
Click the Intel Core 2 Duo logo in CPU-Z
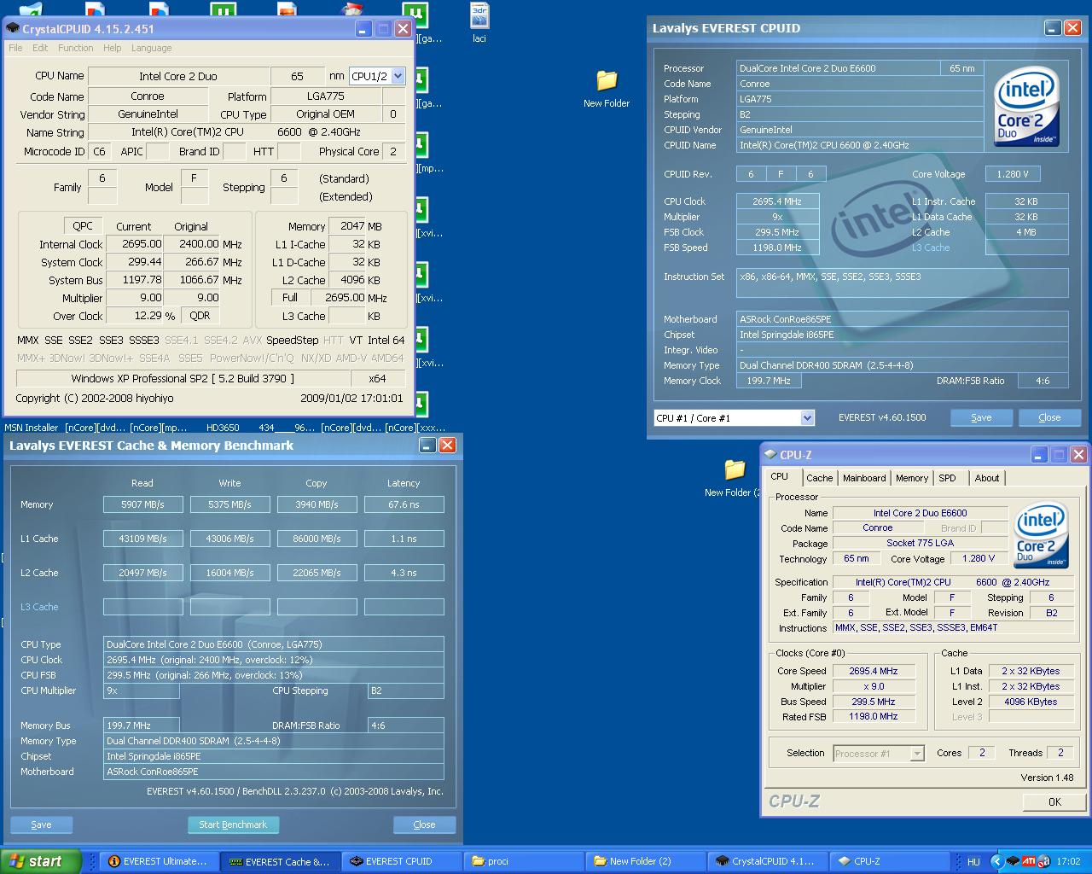click(1041, 537)
